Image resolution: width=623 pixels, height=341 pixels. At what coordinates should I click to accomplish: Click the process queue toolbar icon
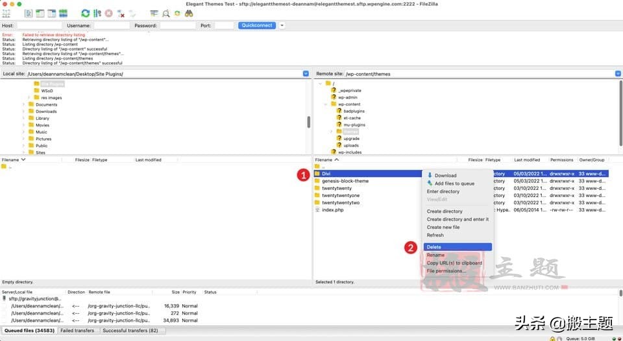[x=97, y=13]
